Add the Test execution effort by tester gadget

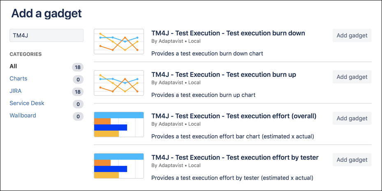point(352,160)
